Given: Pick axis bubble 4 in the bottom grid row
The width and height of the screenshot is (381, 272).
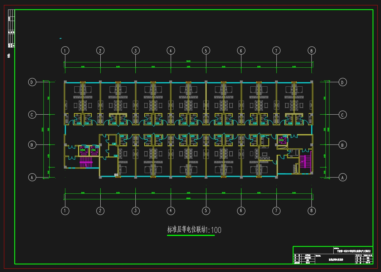Looking at the screenshot, I should 171,211.
